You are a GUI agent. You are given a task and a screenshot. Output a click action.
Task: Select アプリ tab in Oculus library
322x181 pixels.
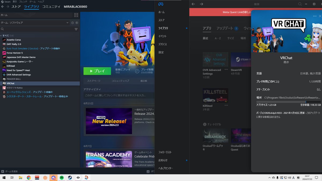click(207, 28)
